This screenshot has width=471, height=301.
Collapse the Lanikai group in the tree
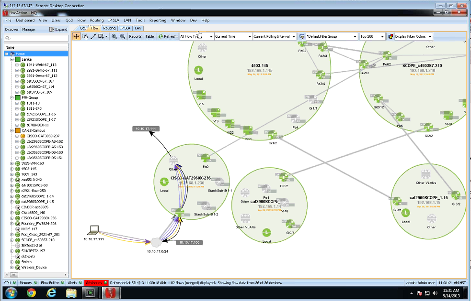coord(11,59)
